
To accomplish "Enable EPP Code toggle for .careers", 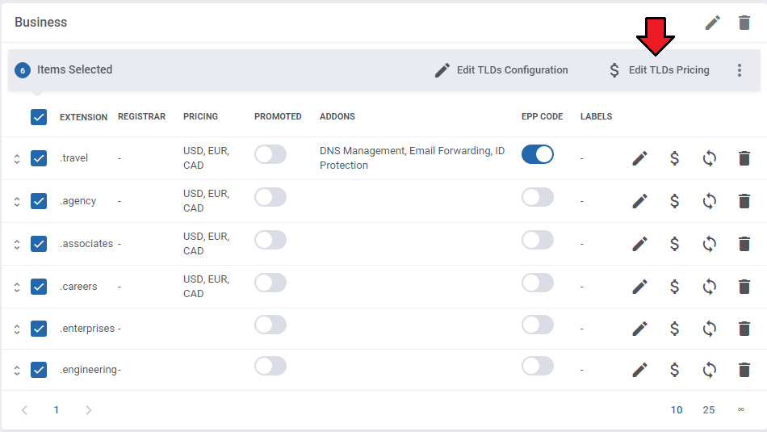I will [538, 283].
